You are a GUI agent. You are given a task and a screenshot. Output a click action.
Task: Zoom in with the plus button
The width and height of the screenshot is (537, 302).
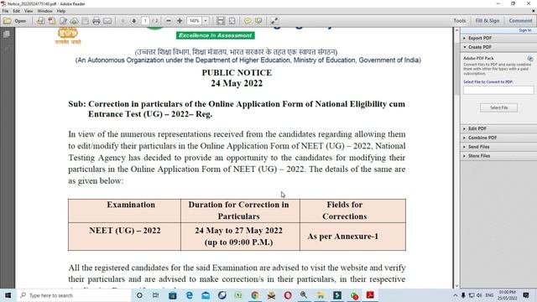pyautogui.click(x=180, y=21)
